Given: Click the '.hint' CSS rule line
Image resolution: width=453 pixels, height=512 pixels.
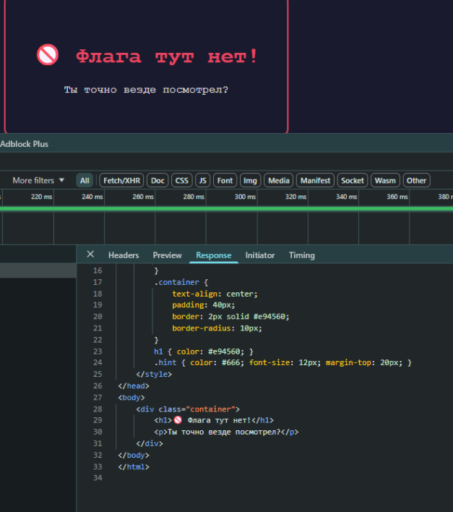Looking at the screenshot, I should pos(282,362).
